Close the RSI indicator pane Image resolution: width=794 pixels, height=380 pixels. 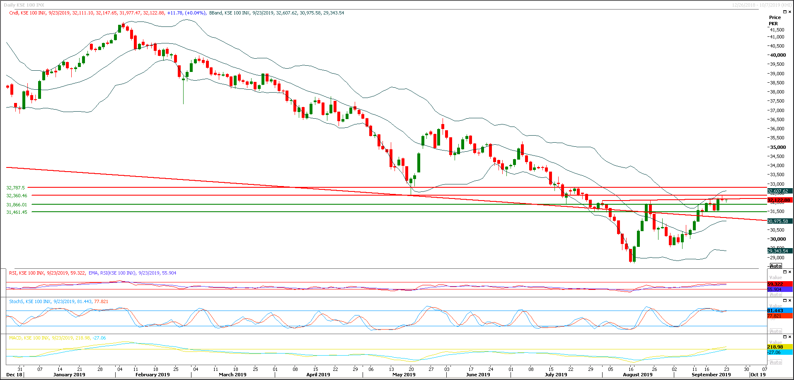click(790, 272)
